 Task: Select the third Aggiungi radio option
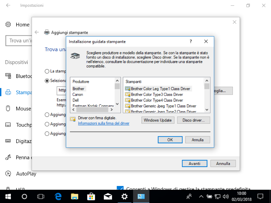47,134
